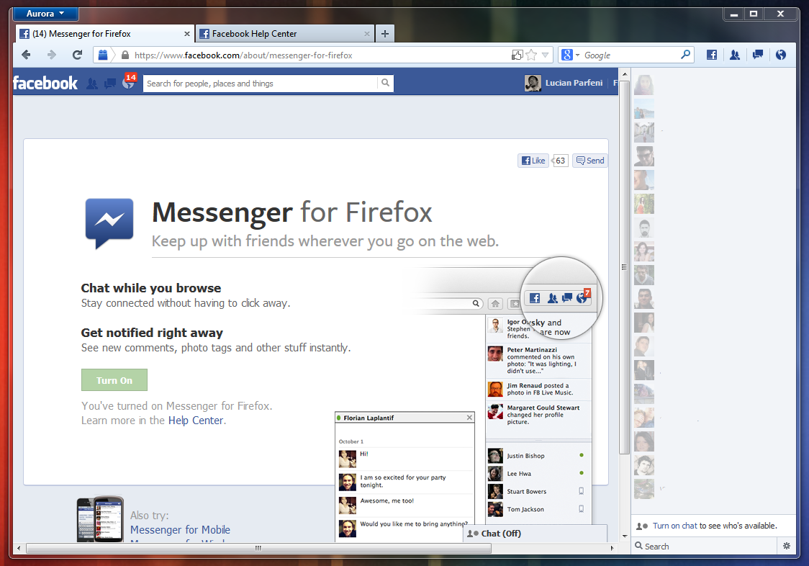Screen dimensions: 809x566
Task: Bookmark this page with the star icon
Action: [x=531, y=55]
